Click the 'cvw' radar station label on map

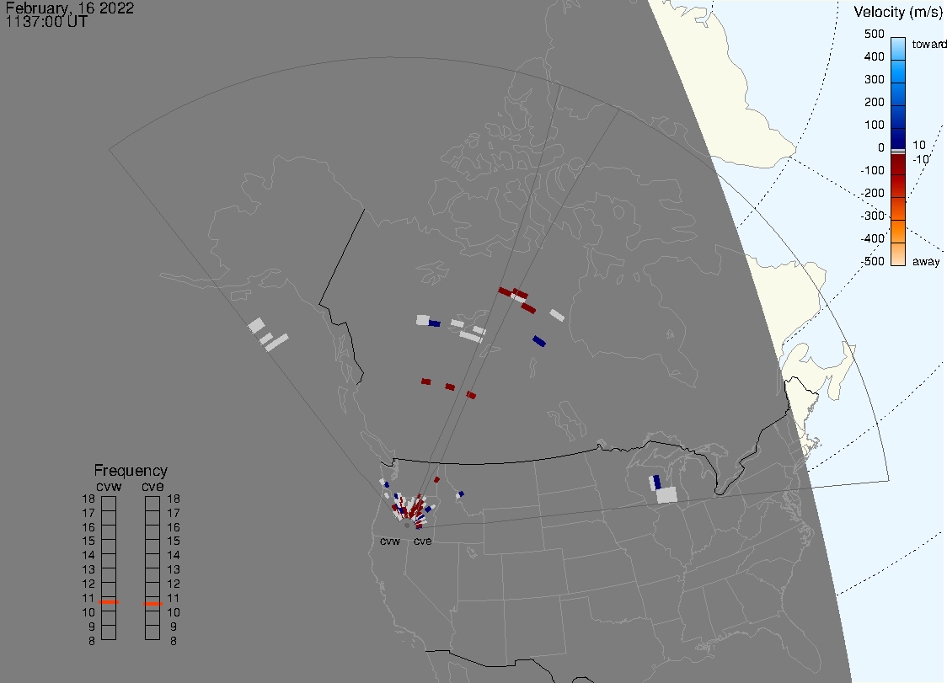[390, 541]
